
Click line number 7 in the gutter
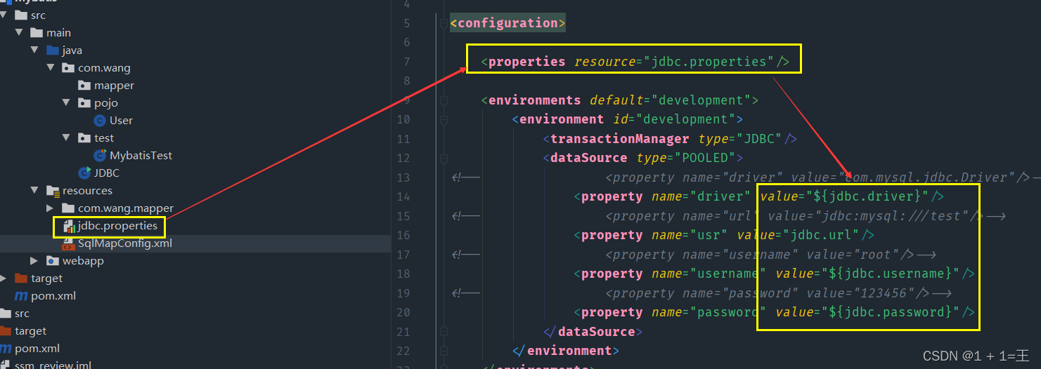[x=406, y=62]
